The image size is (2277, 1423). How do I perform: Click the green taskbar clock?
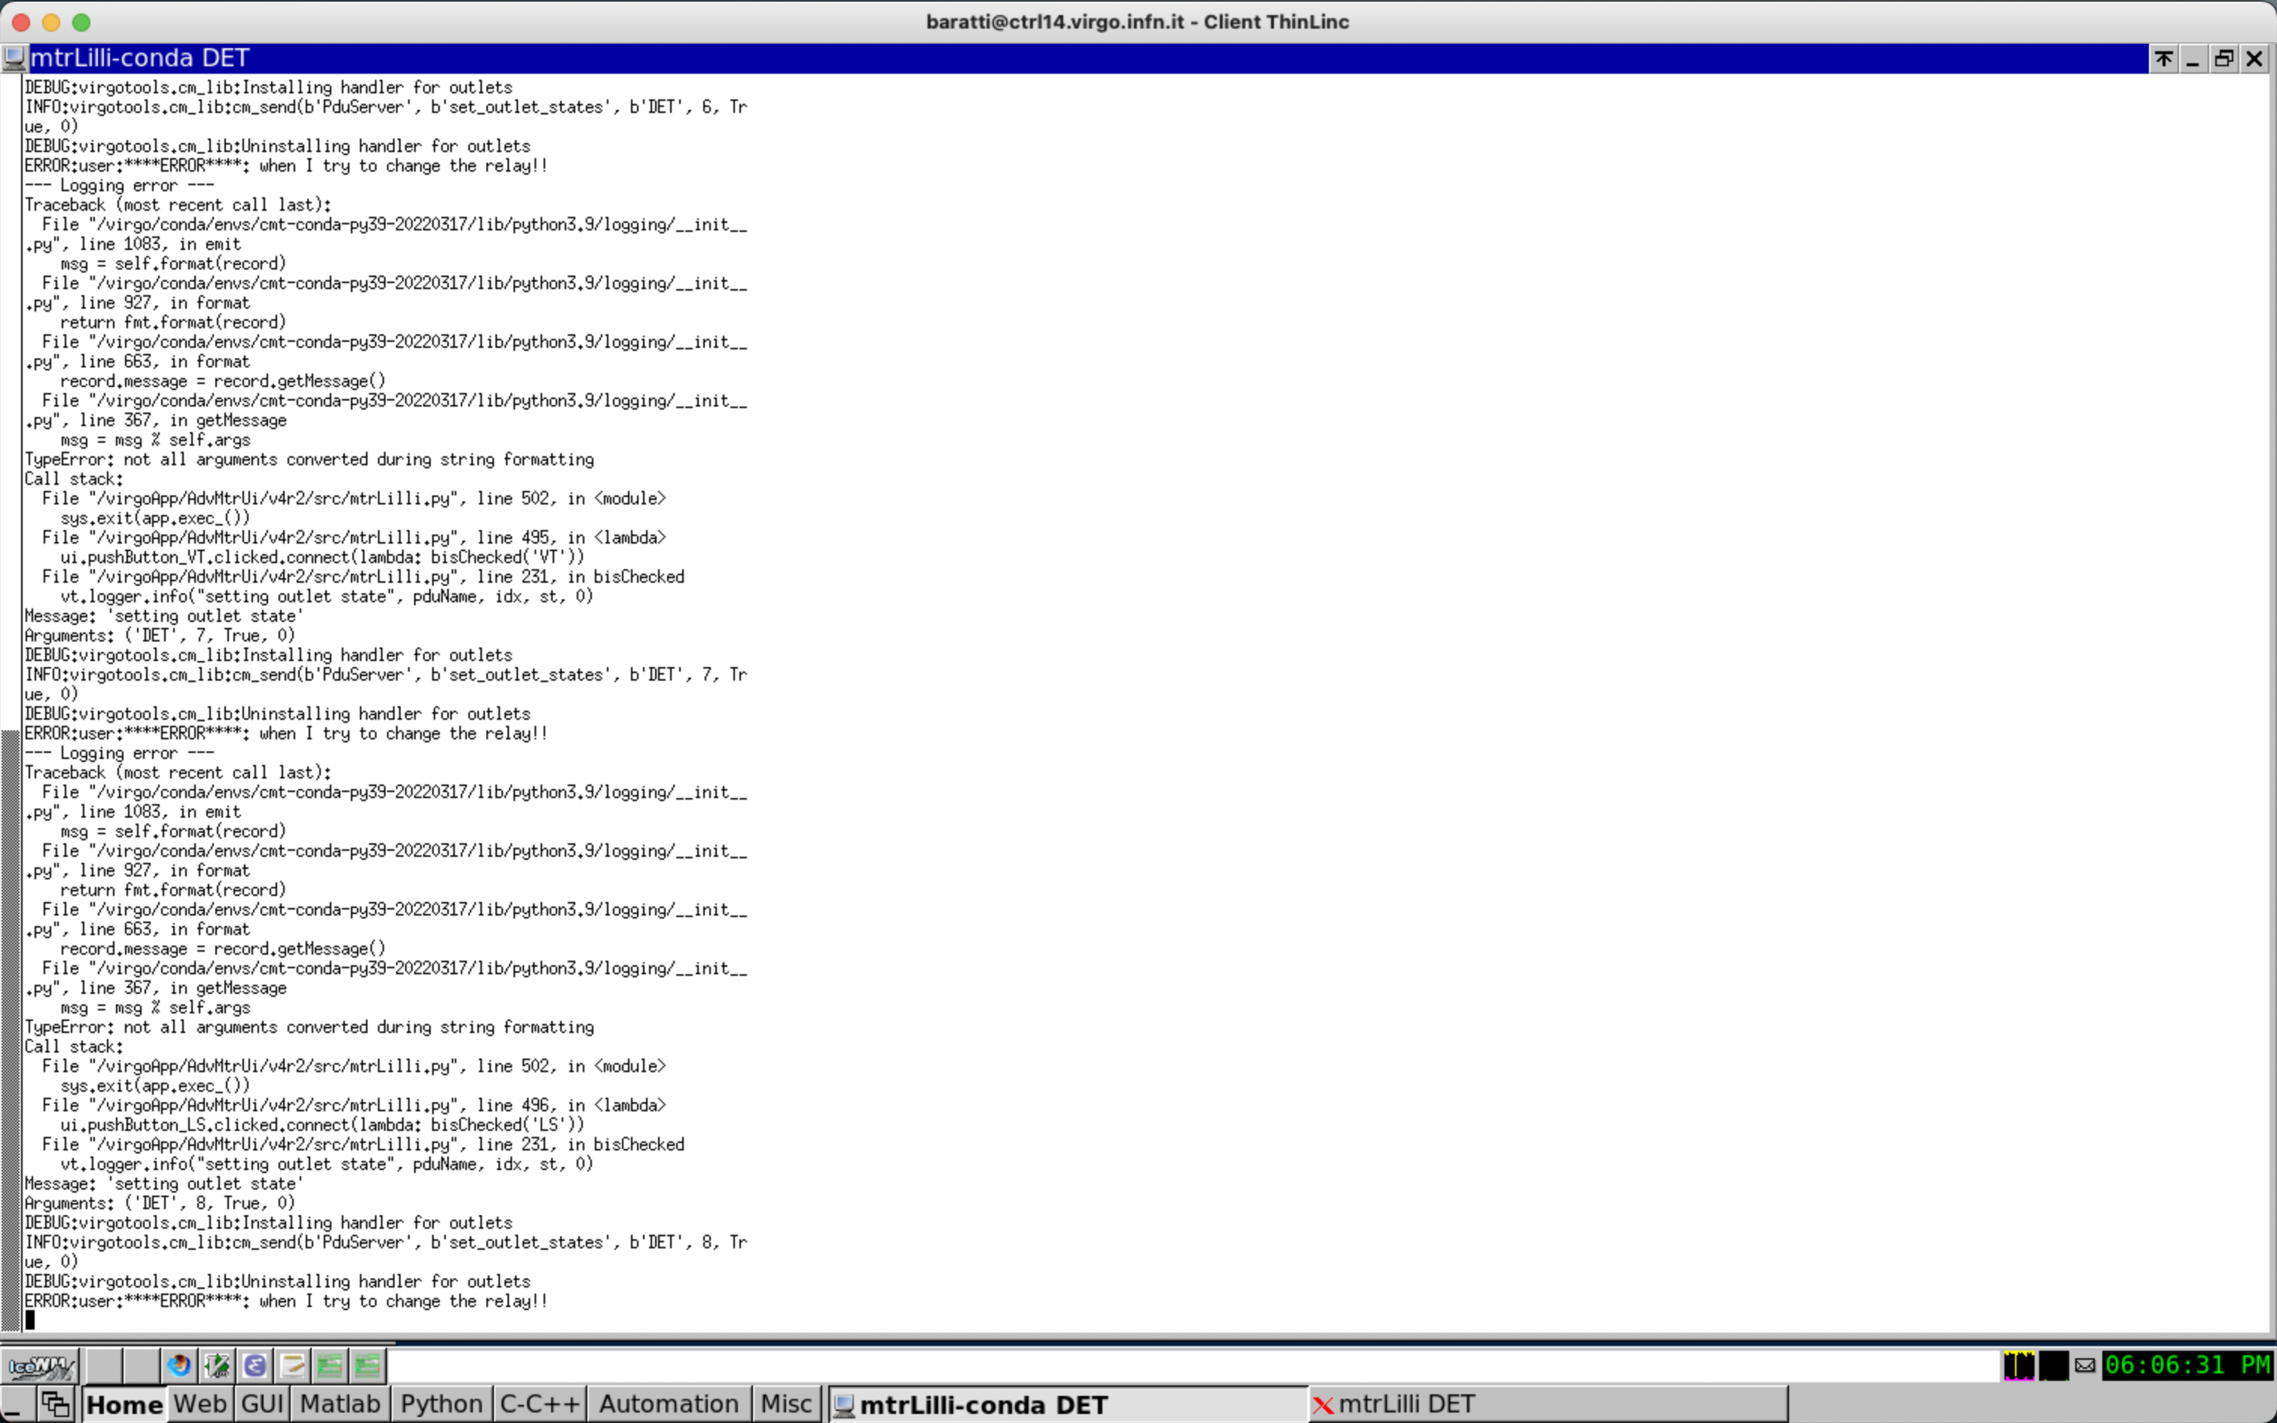point(2187,1366)
